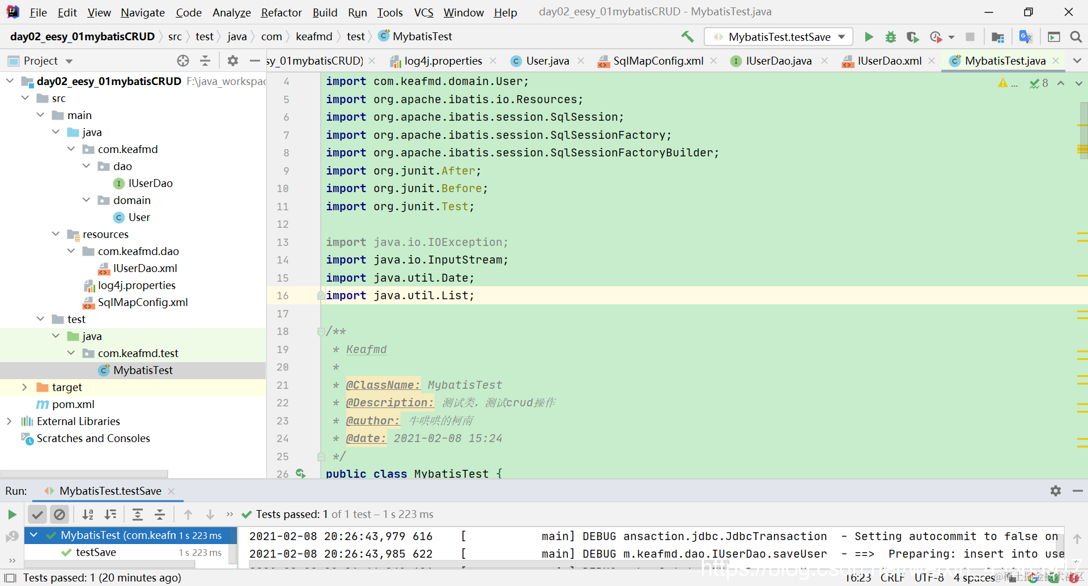Collapse the main folder node
The height and width of the screenshot is (586, 1088).
(x=40, y=115)
